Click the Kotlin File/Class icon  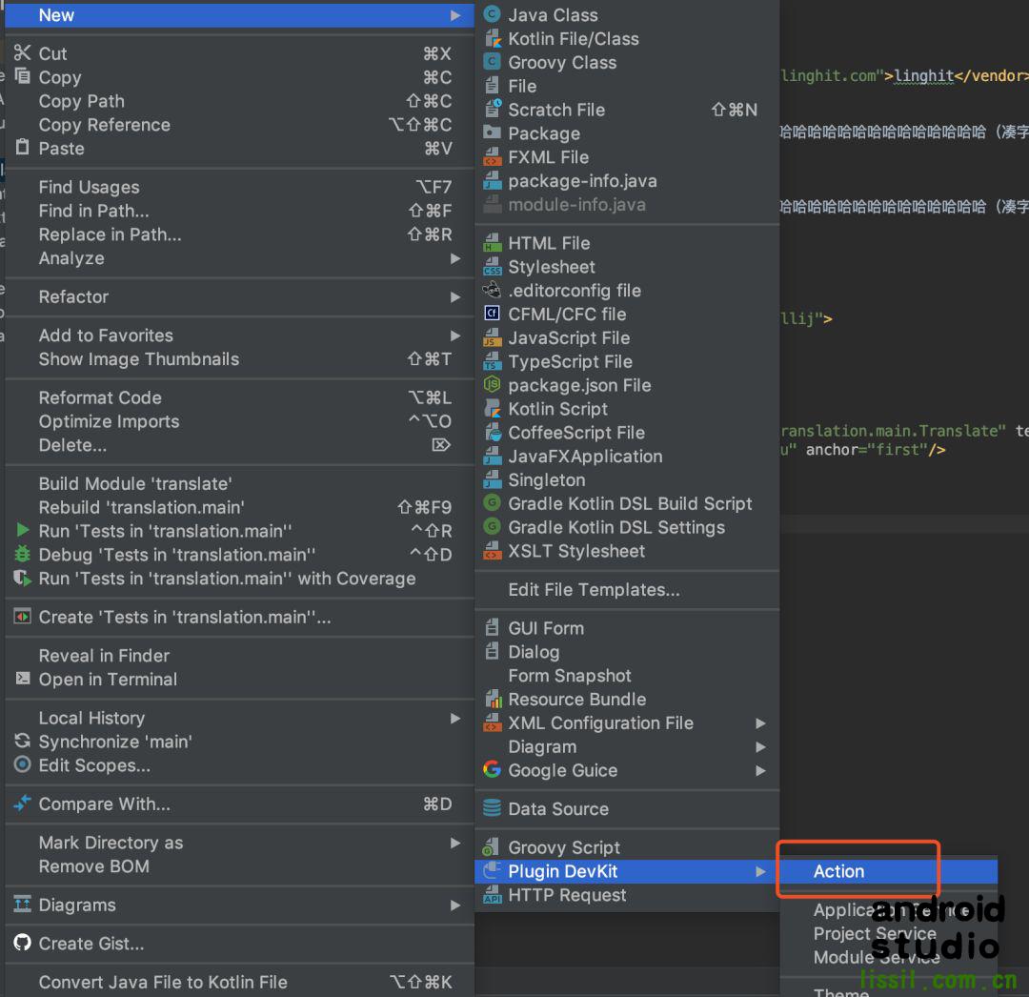[492, 39]
